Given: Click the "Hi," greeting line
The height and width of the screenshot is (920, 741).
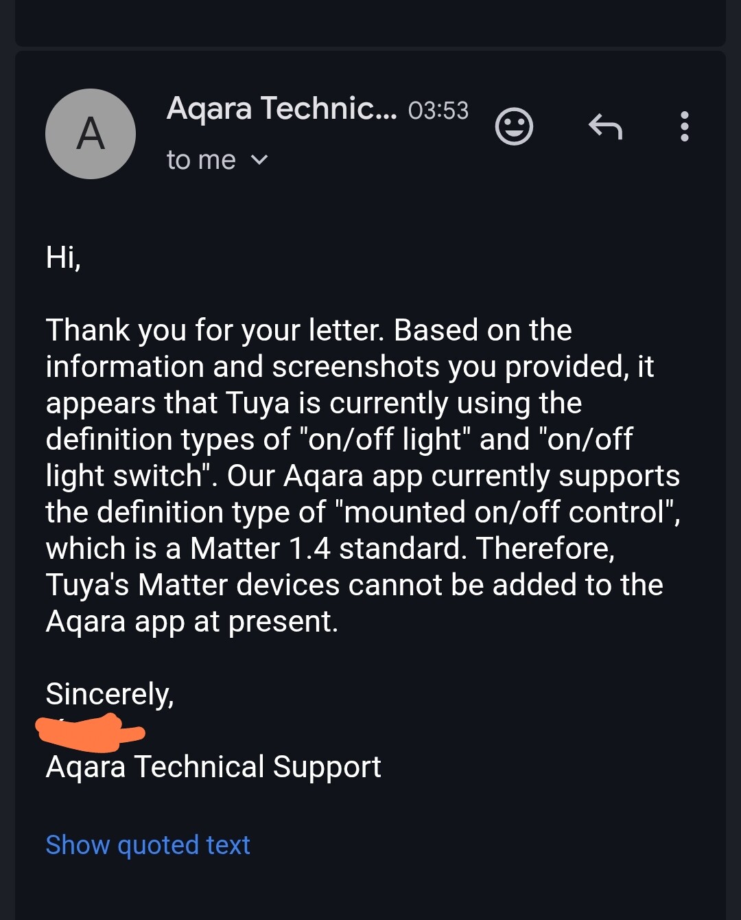Looking at the screenshot, I should [63, 257].
